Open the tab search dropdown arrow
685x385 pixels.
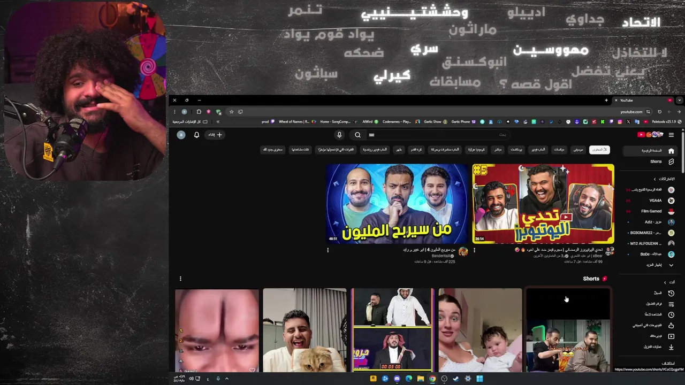click(x=679, y=100)
